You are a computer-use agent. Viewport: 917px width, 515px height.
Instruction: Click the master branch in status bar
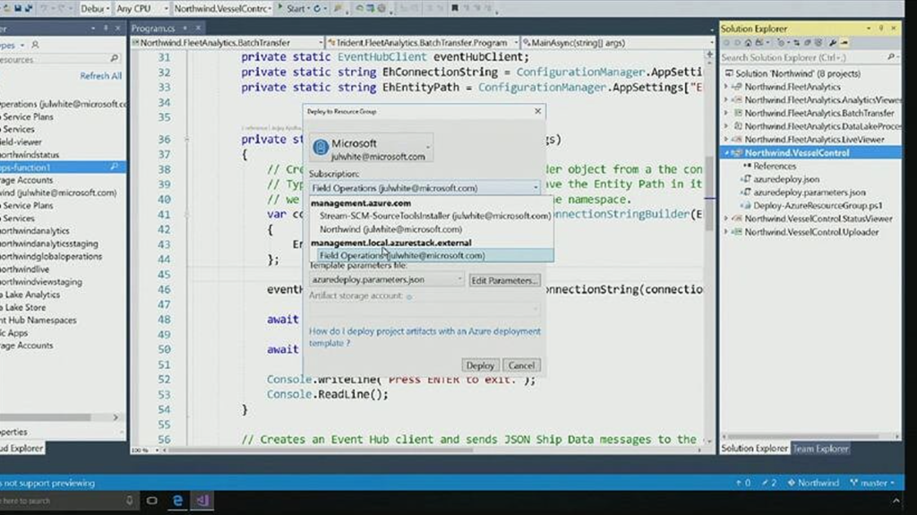point(874,483)
